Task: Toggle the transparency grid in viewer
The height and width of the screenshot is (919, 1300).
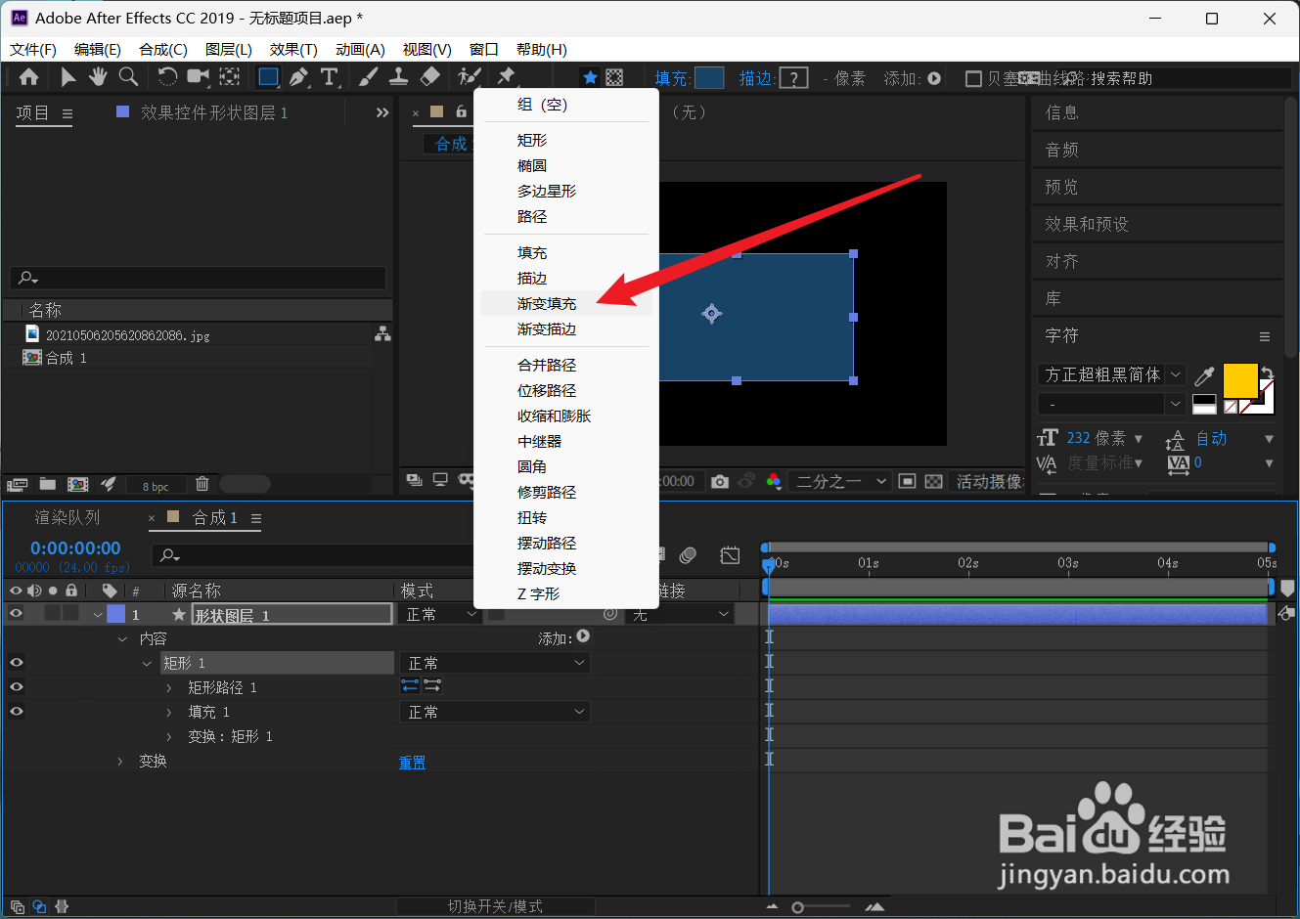Action: coord(934,481)
